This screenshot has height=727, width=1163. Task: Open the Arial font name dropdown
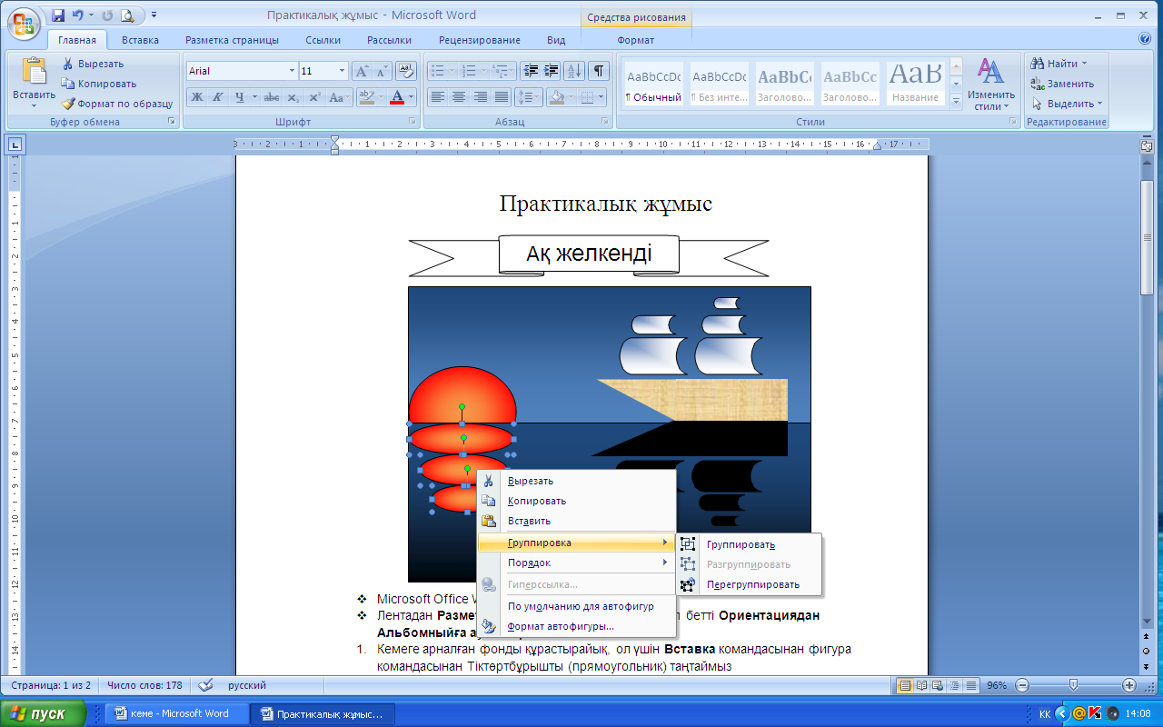[292, 71]
